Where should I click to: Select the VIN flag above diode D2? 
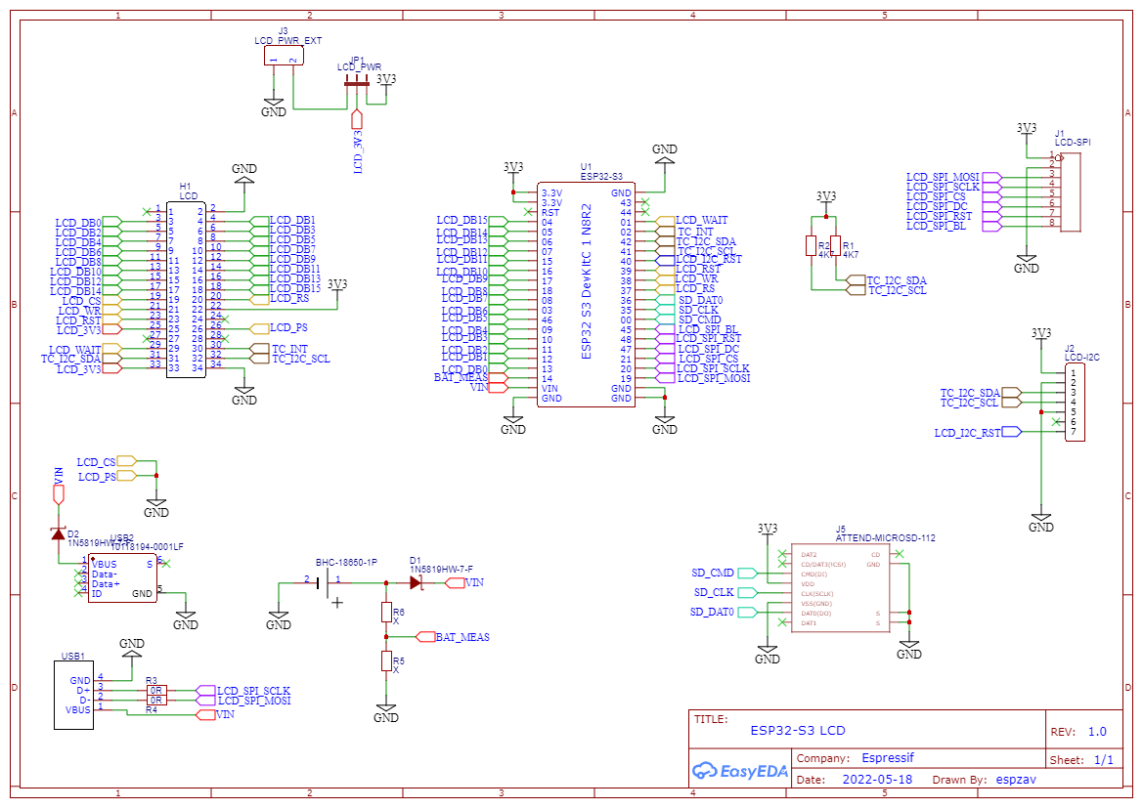pyautogui.click(x=59, y=487)
